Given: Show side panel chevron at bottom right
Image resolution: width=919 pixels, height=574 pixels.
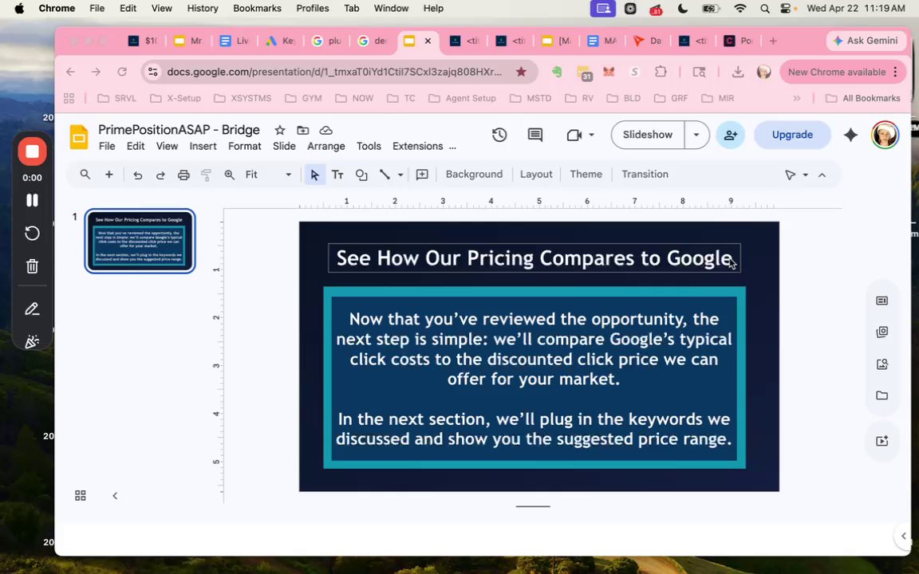Looking at the screenshot, I should (903, 536).
